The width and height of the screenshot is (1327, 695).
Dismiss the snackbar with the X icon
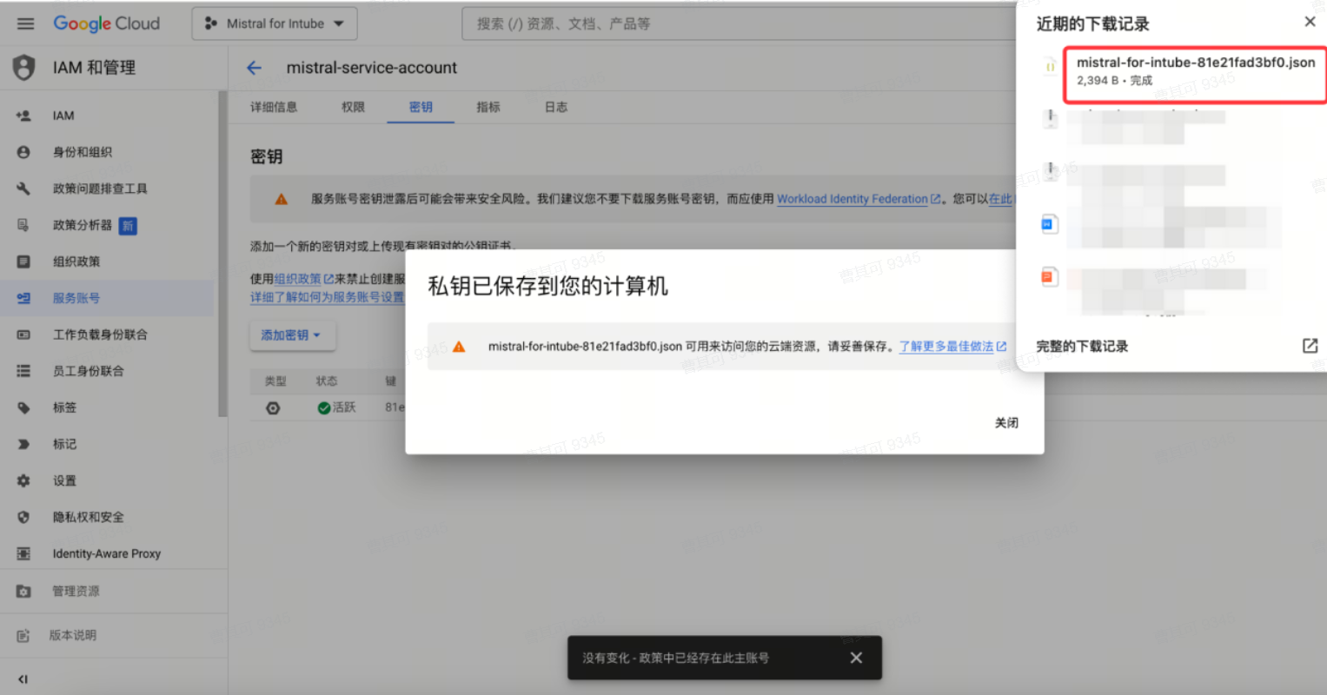(856, 658)
